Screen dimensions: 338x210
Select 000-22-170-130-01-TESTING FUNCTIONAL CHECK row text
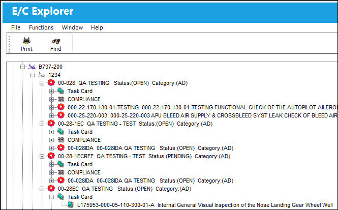click(x=203, y=107)
